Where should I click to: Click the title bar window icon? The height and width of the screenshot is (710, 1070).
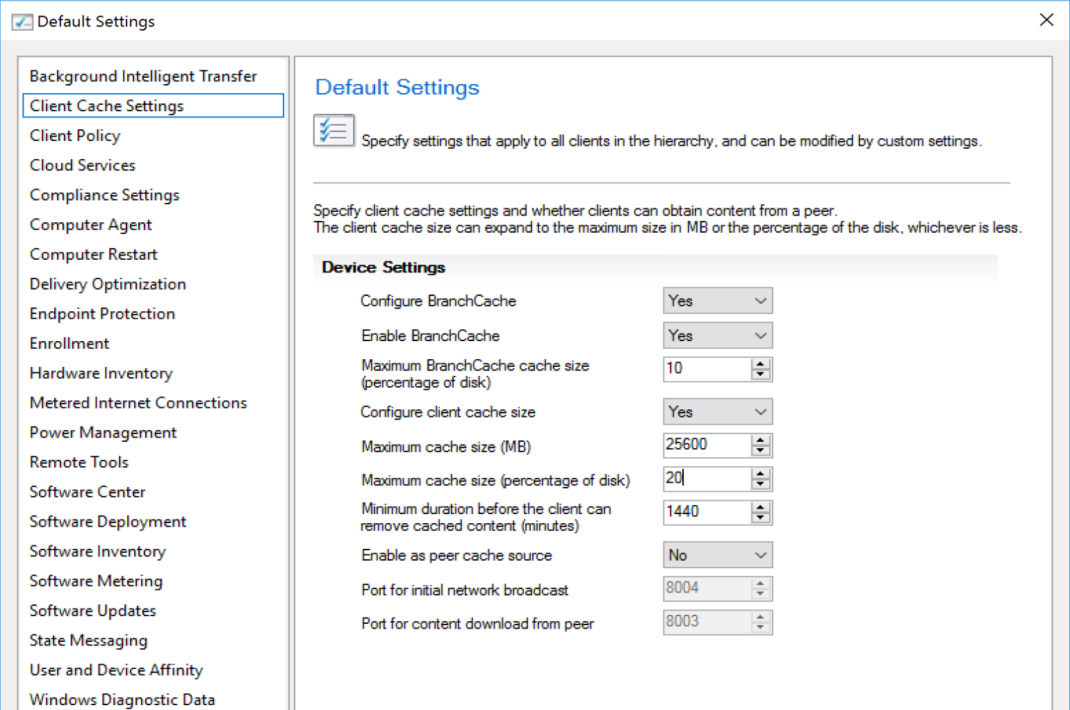click(x=22, y=22)
